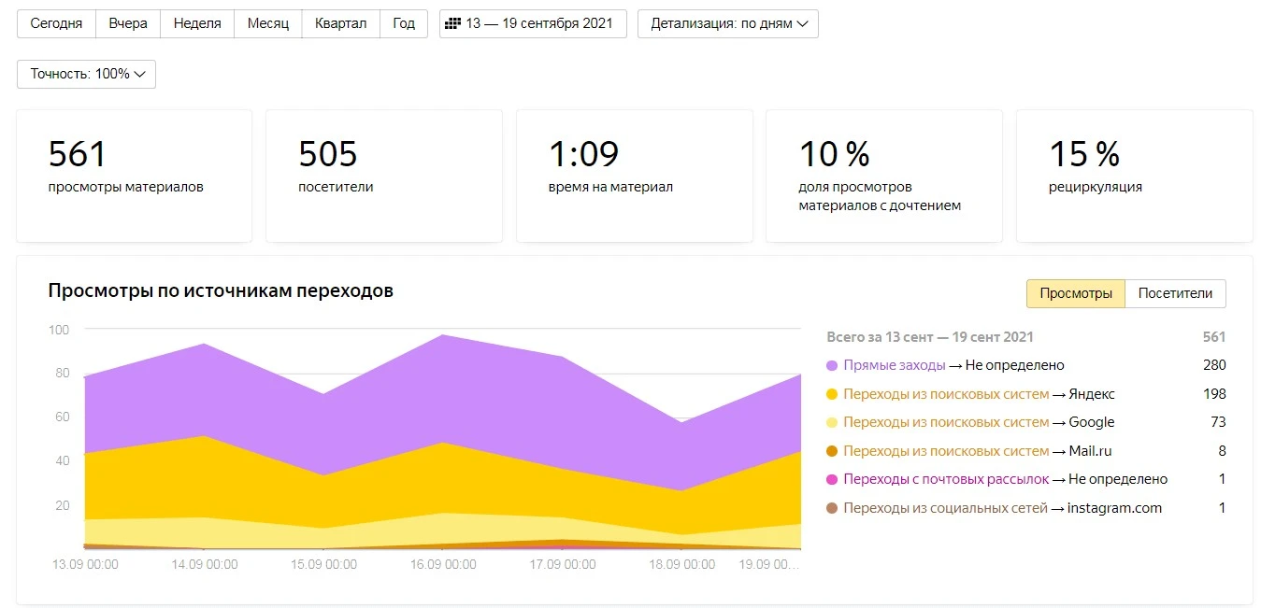Select the Месяц period button
Screen dimensions: 1261x608
[267, 23]
